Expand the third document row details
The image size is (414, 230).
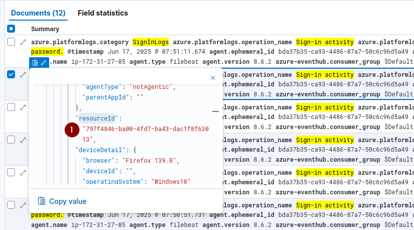(23, 107)
